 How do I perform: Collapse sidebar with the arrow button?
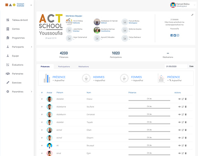click(31, 5)
